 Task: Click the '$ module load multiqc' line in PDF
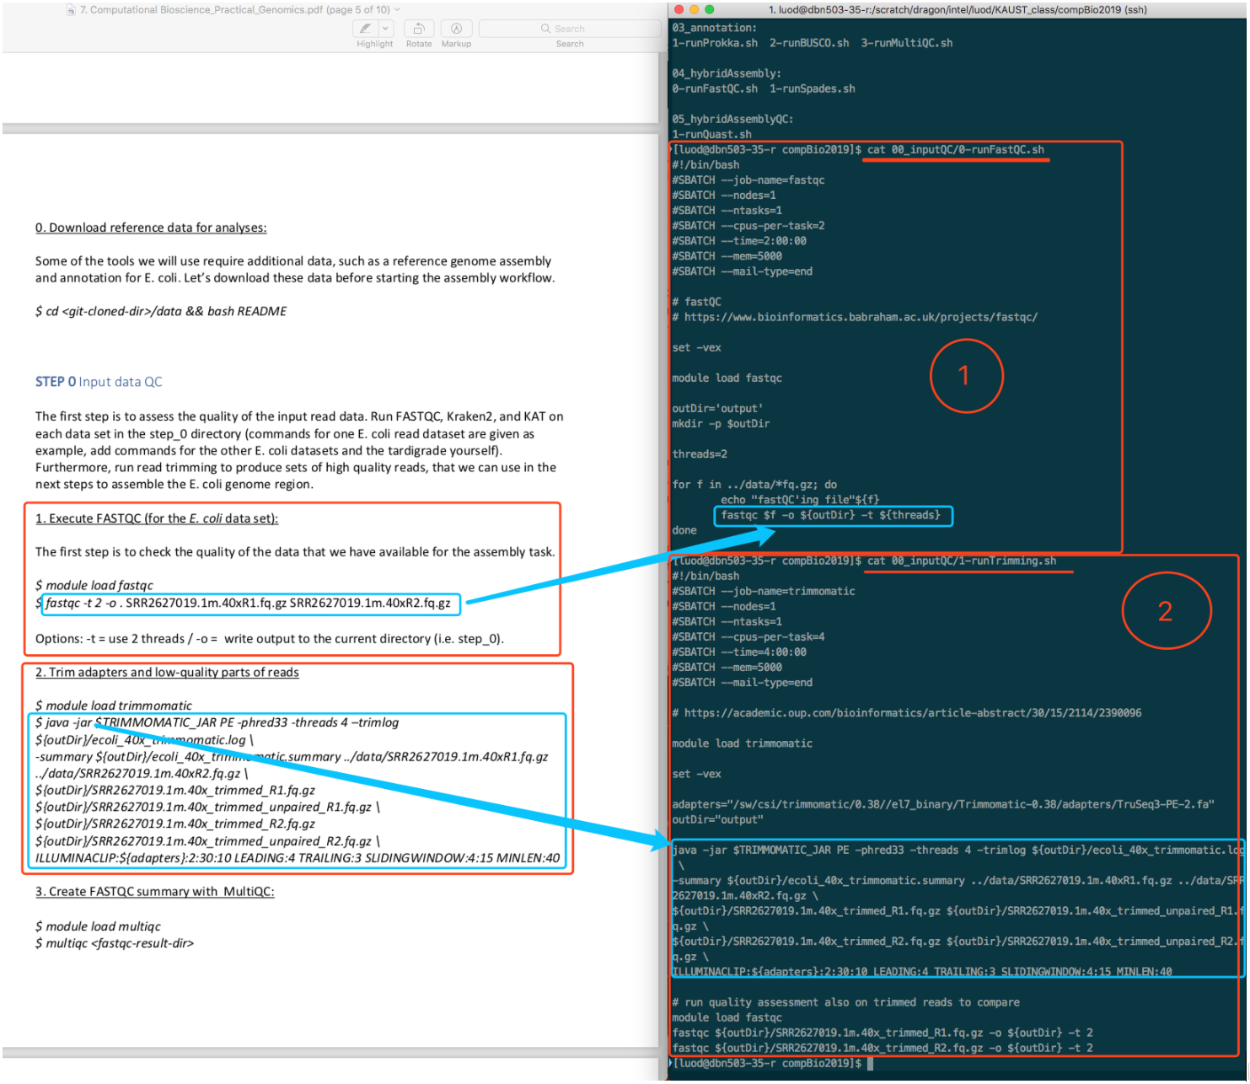pos(98,927)
